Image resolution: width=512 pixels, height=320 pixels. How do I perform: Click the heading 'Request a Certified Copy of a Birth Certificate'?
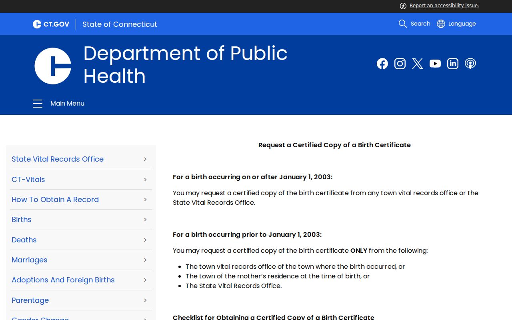(x=334, y=145)
